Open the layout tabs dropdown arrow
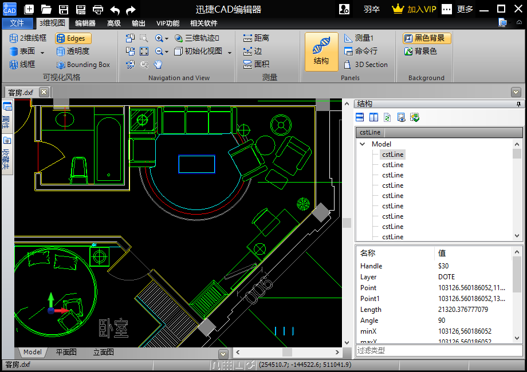 click(223, 354)
